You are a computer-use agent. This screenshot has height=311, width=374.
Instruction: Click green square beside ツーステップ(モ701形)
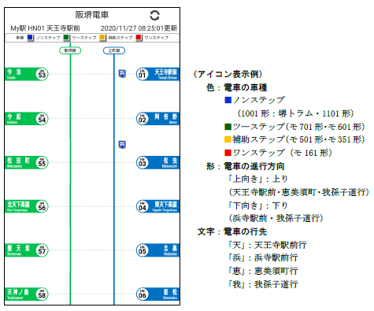[x=228, y=127]
